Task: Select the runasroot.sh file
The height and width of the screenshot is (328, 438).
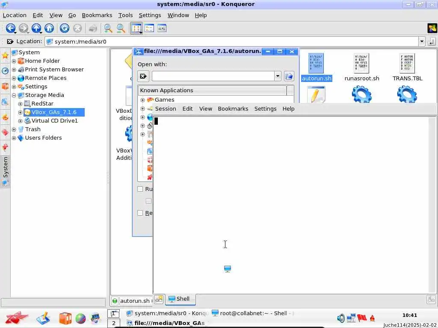Action: [362, 67]
